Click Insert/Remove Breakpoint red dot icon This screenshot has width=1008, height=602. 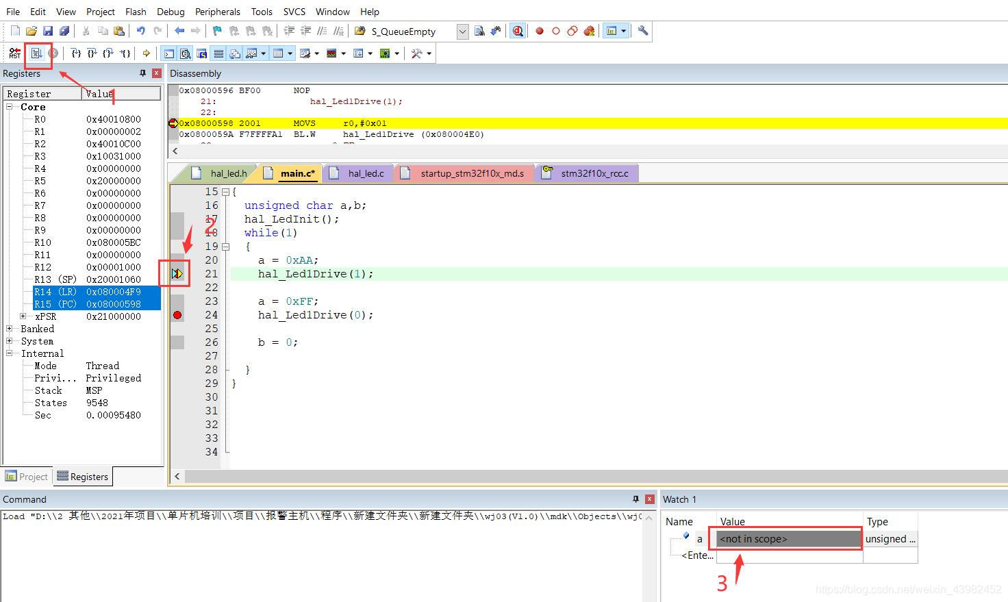540,31
